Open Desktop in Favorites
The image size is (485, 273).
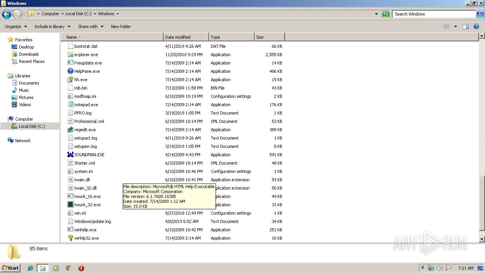tap(23, 47)
